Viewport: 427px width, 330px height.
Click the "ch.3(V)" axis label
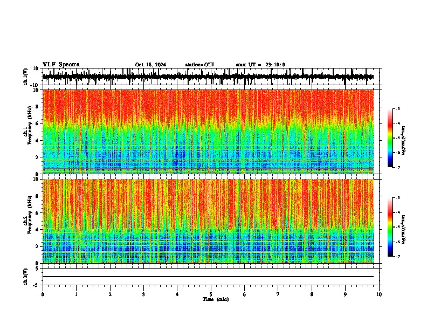coord(26,277)
